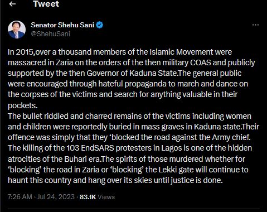Click 'Kaduna State.The' in the third line
Image resolution: width=267 pixels, height=212 pixels.
point(160,73)
